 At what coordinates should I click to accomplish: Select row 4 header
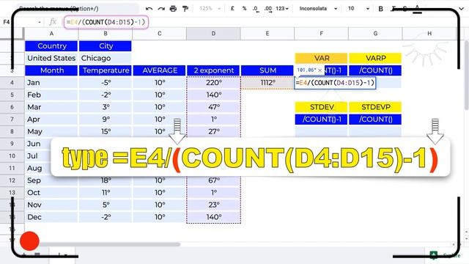[x=12, y=83]
